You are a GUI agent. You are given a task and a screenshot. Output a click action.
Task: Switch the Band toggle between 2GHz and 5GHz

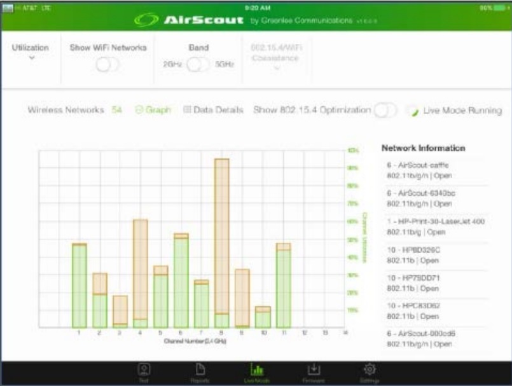198,65
